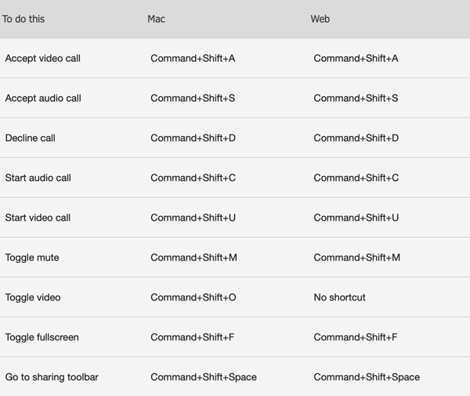Viewport: 470px width, 396px height.
Task: Click Web shortcut Command+Shift+C
Action: [x=356, y=178]
